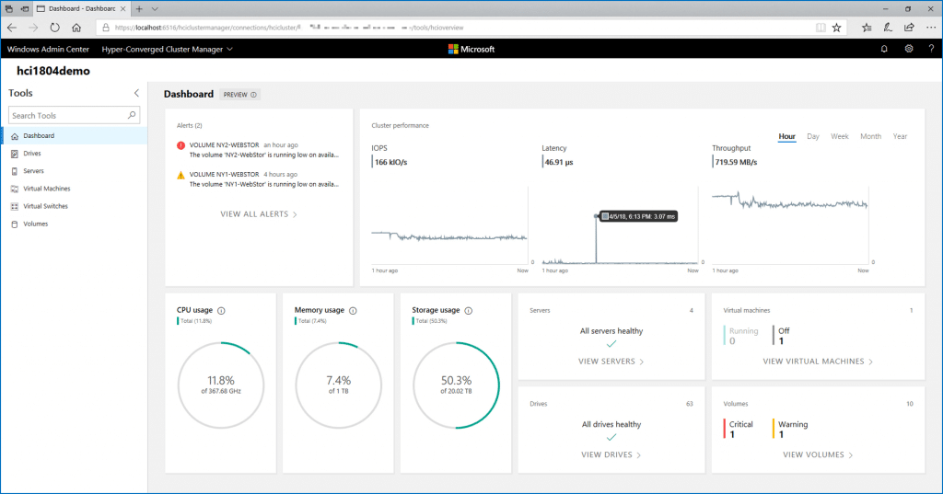
Task: Open Servers tool in sidebar
Action: (x=76, y=171)
